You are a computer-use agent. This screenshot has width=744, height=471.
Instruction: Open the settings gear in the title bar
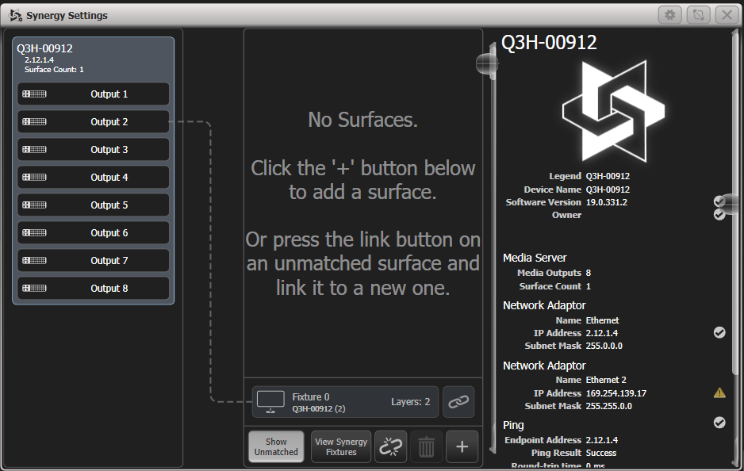coord(670,14)
